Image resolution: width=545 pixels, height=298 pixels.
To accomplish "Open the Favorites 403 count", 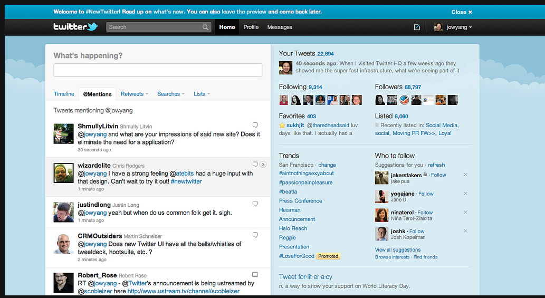I will click(311, 117).
